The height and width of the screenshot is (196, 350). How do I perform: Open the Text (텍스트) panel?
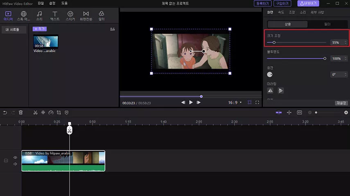[55, 16]
